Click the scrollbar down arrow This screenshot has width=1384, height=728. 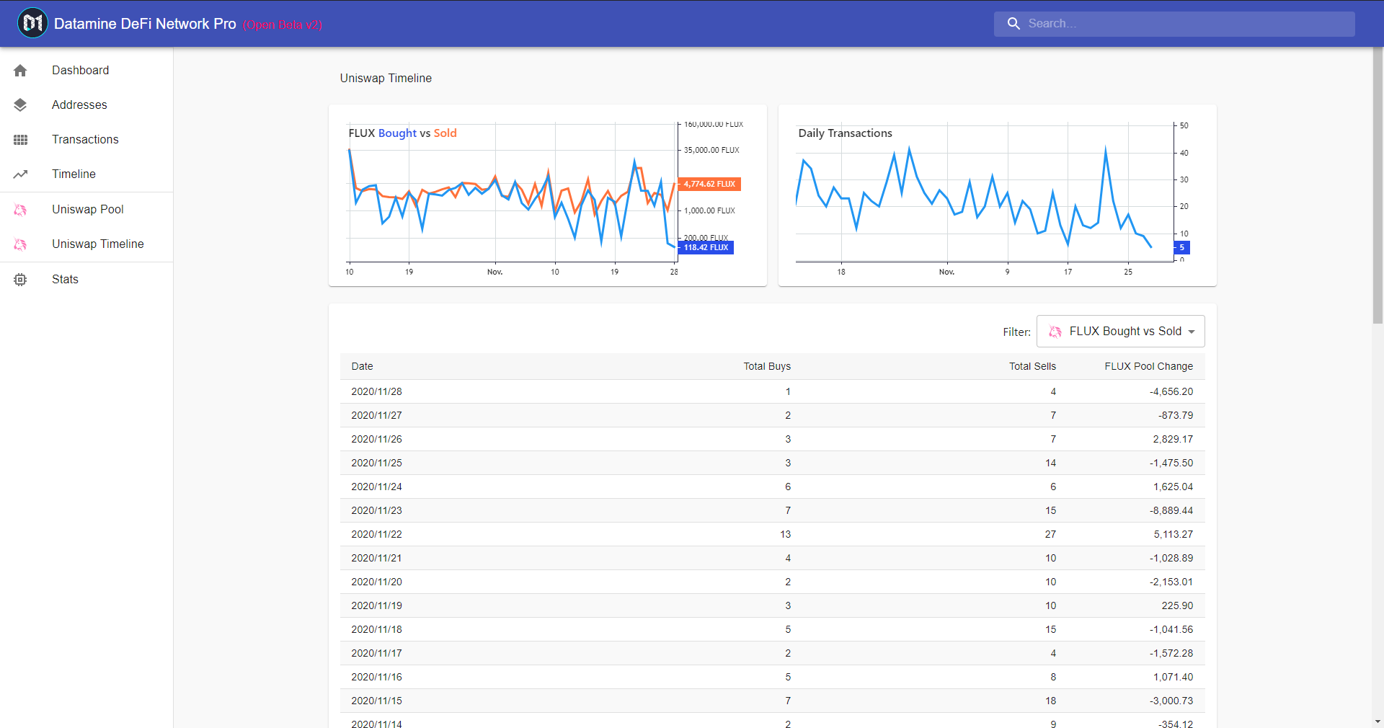[x=1378, y=722]
